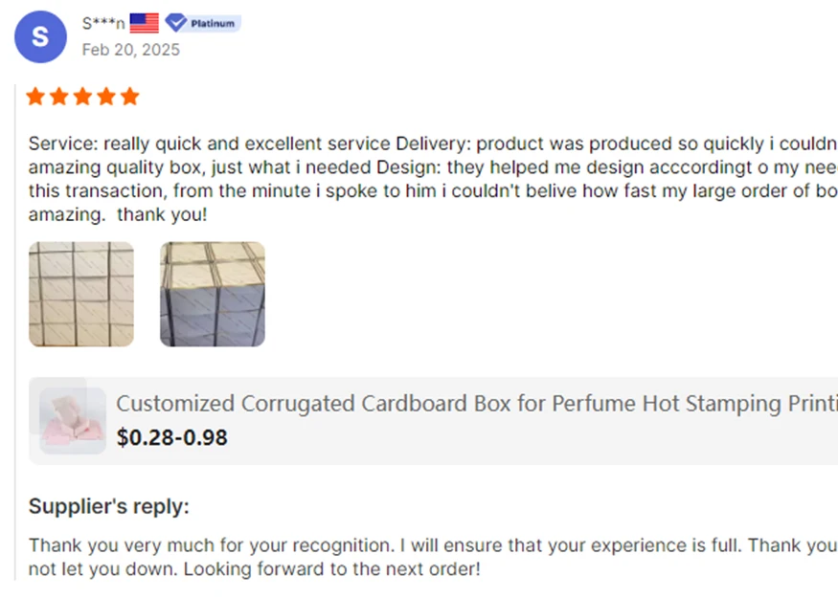
Task: Click the fifth orange rating star
Action: point(129,97)
